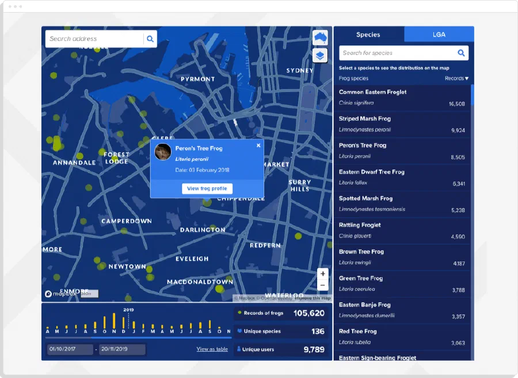Click the end date field 20/11/2019

point(122,349)
